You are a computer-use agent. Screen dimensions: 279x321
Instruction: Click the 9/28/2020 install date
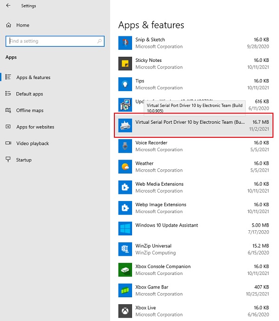click(x=258, y=47)
